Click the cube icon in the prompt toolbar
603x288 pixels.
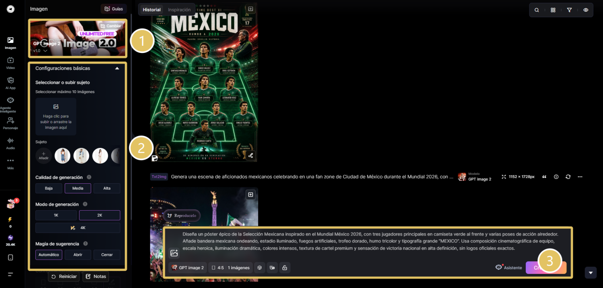pyautogui.click(x=260, y=268)
